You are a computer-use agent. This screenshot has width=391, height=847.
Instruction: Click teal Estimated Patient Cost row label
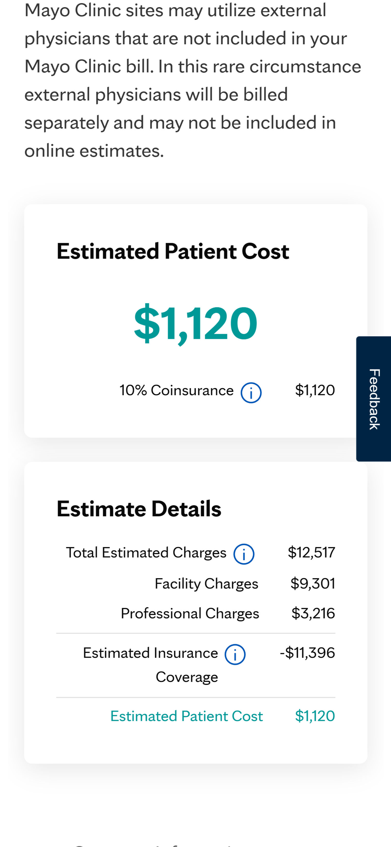(x=186, y=716)
